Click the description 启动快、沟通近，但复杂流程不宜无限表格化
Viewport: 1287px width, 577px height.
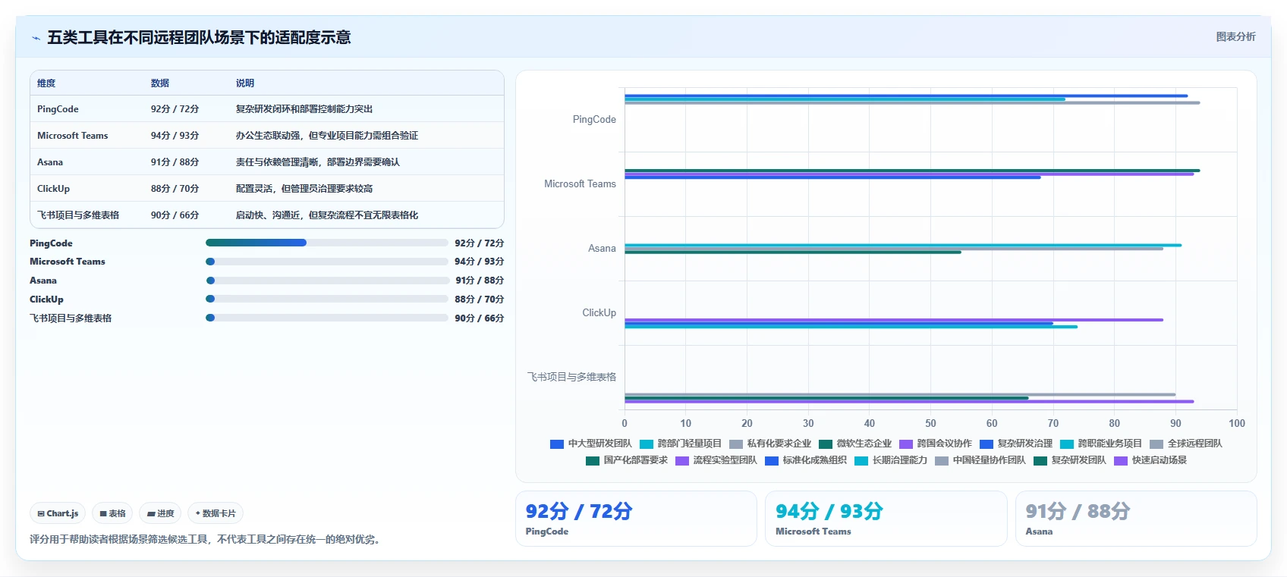[x=327, y=215]
